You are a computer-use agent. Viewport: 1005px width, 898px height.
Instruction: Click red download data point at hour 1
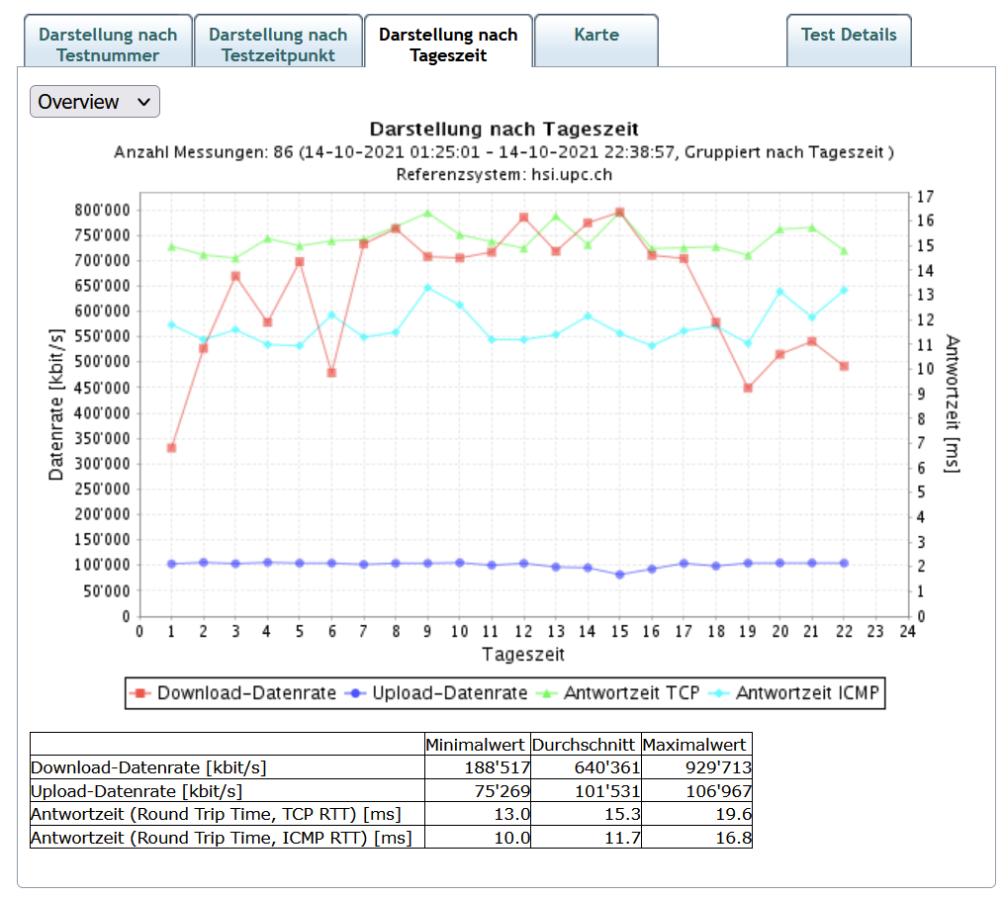(x=171, y=448)
